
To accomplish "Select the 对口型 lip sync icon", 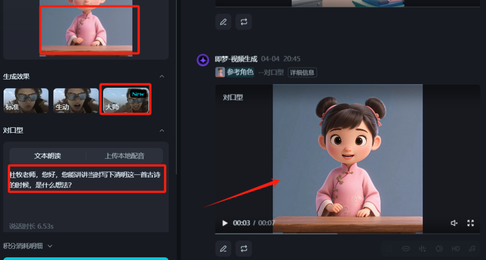I will tap(405, 248).
